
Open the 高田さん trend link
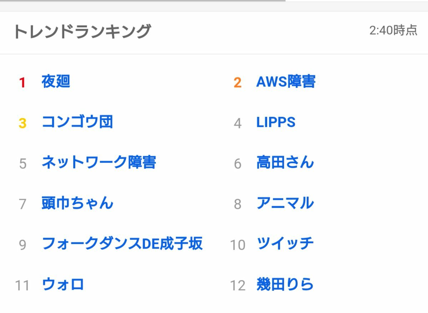point(285,162)
